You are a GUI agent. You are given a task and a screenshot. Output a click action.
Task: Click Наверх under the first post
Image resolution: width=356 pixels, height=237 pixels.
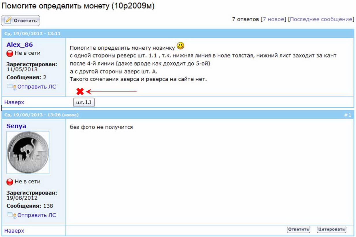(x=14, y=102)
